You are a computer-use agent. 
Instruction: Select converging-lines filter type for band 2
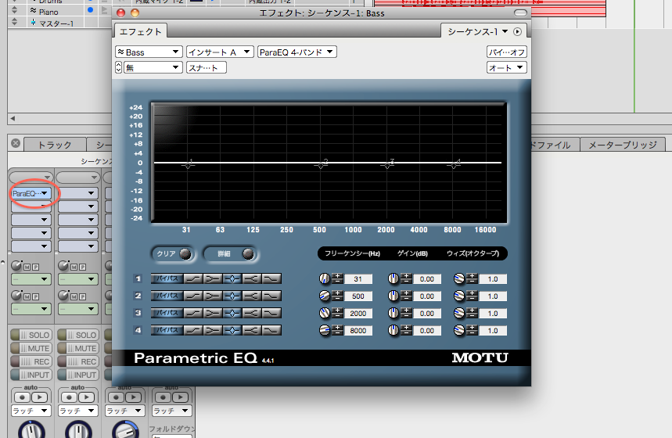click(x=213, y=296)
